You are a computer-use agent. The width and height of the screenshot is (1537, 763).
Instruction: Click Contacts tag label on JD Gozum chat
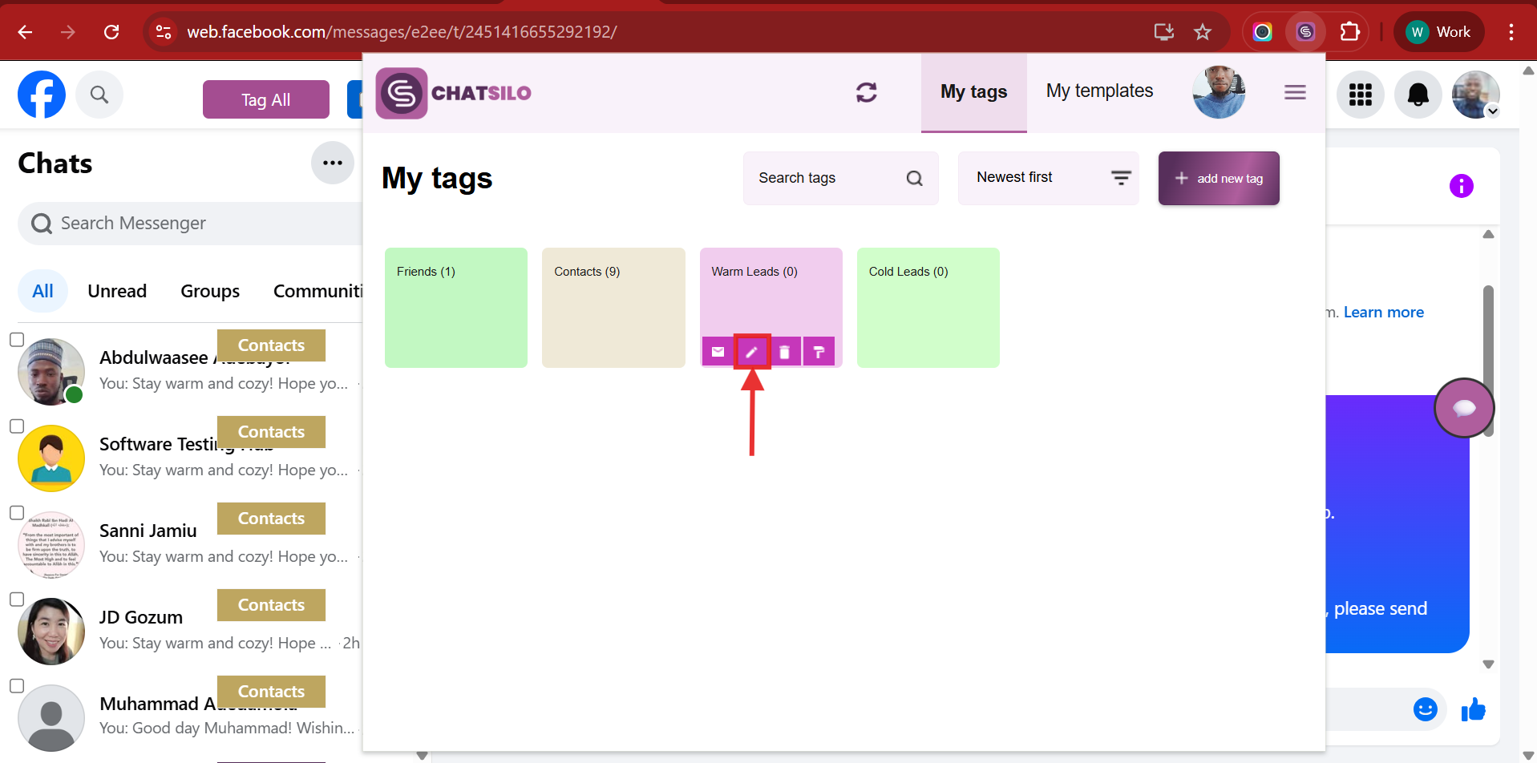click(x=271, y=605)
